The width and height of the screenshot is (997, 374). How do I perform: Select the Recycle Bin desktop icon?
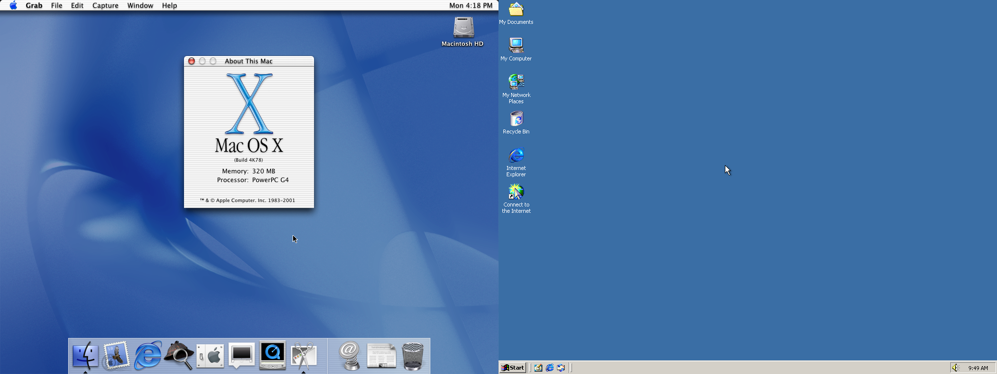pos(516,123)
